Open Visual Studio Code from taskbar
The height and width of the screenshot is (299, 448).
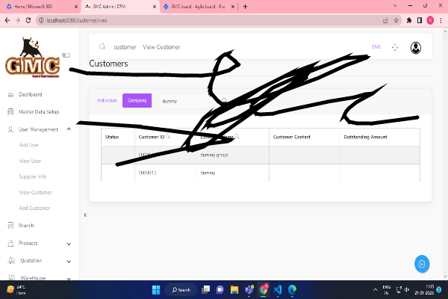click(x=277, y=289)
